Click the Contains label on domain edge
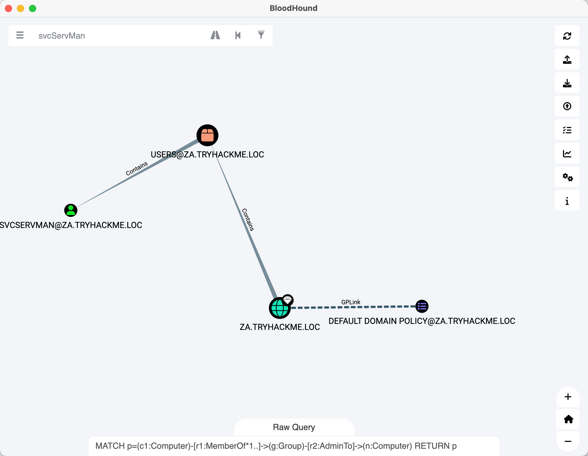This screenshot has height=456, width=588. click(x=248, y=220)
